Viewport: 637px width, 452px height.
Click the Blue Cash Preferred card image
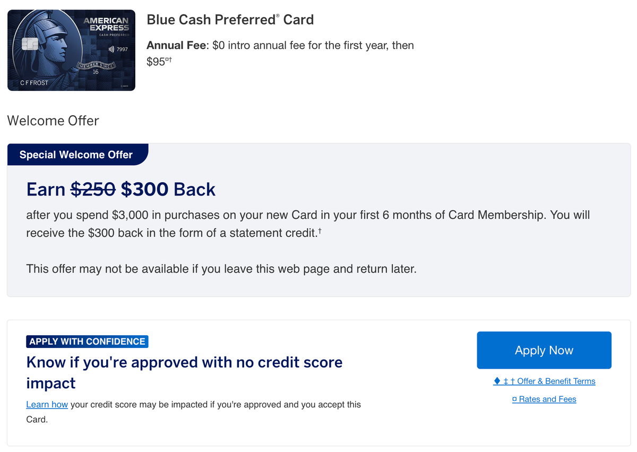tap(71, 50)
